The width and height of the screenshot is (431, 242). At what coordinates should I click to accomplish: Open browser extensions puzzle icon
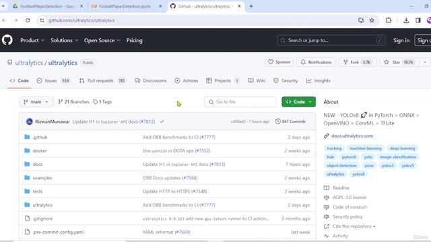pos(389,20)
